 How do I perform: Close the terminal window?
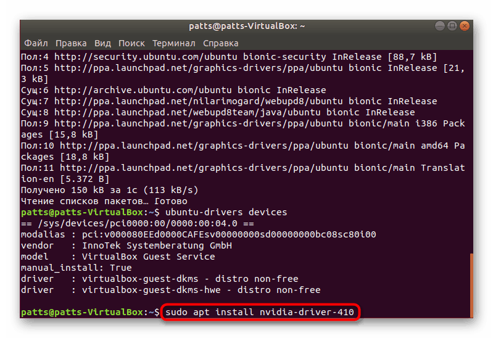pyautogui.click(x=465, y=26)
